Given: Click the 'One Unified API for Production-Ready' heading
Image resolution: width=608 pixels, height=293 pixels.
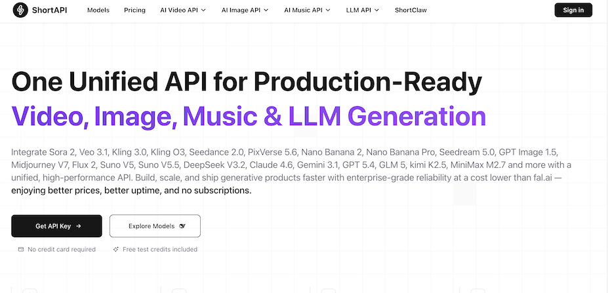Looking at the screenshot, I should pos(247,83).
